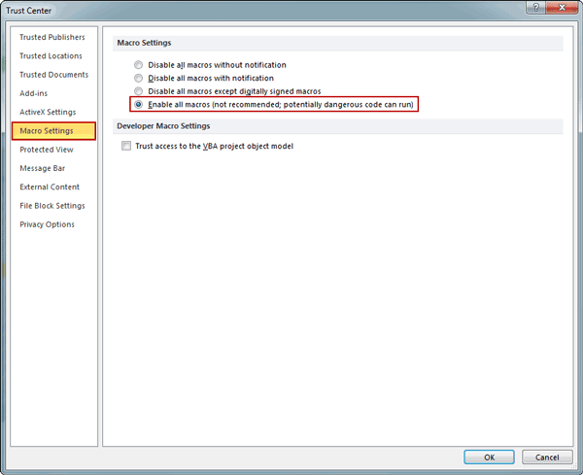
Task: Click the Cancel button
Action: (x=547, y=458)
